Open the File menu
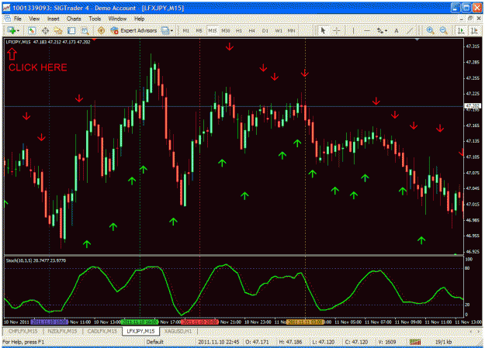 coord(18,19)
